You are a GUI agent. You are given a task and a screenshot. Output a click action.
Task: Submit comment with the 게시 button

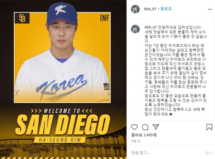tap(208, 153)
